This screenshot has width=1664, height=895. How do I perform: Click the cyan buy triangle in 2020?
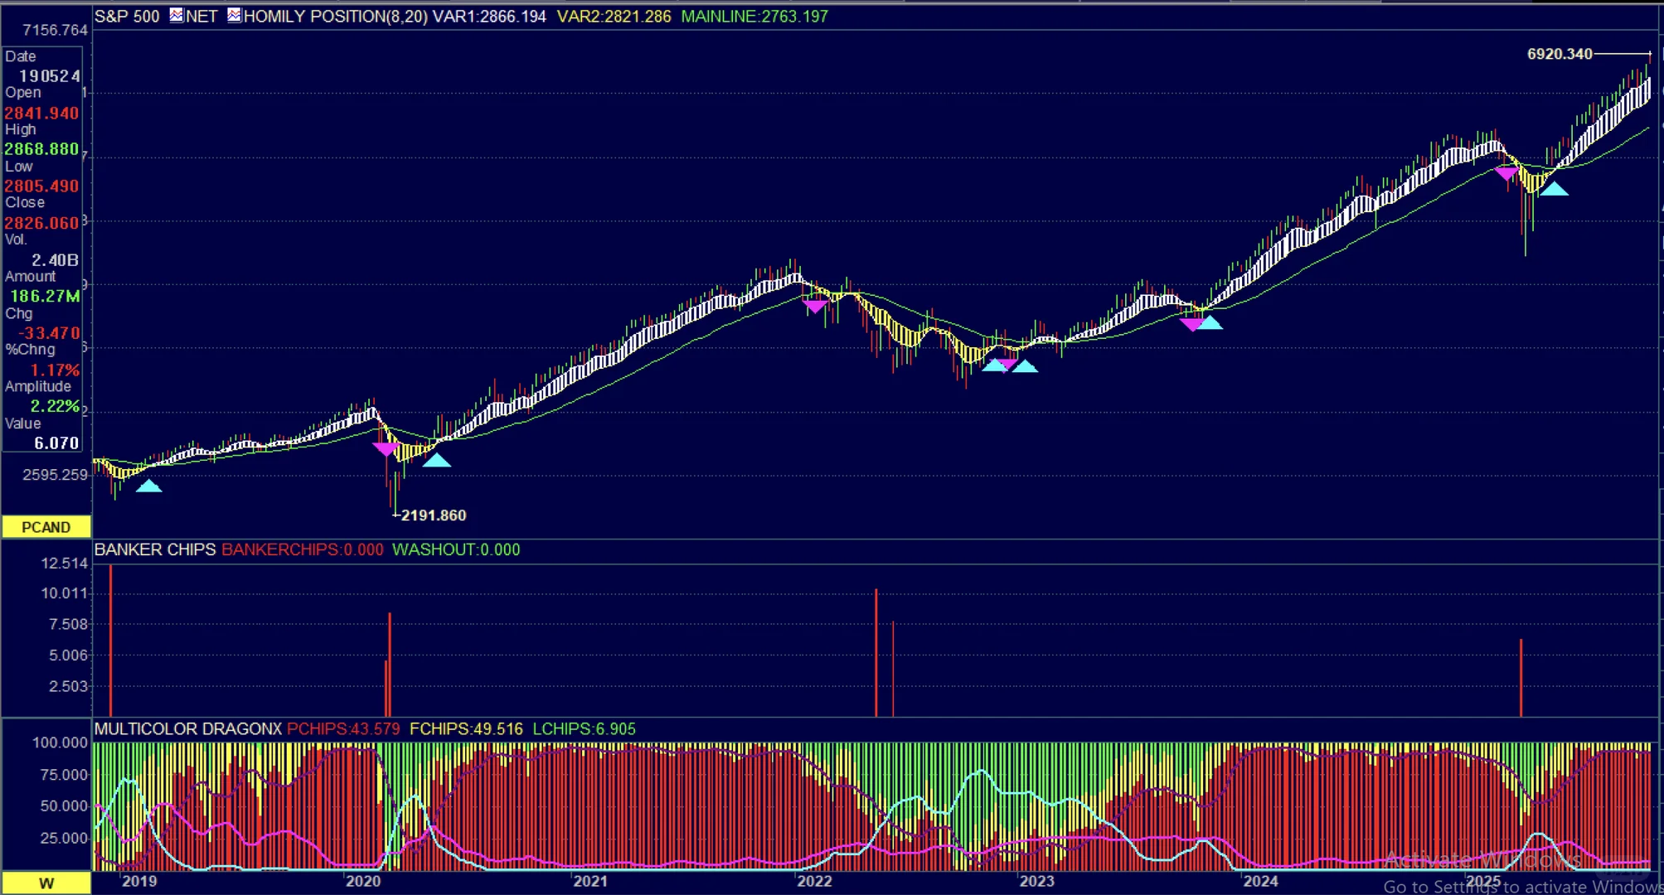pos(437,461)
